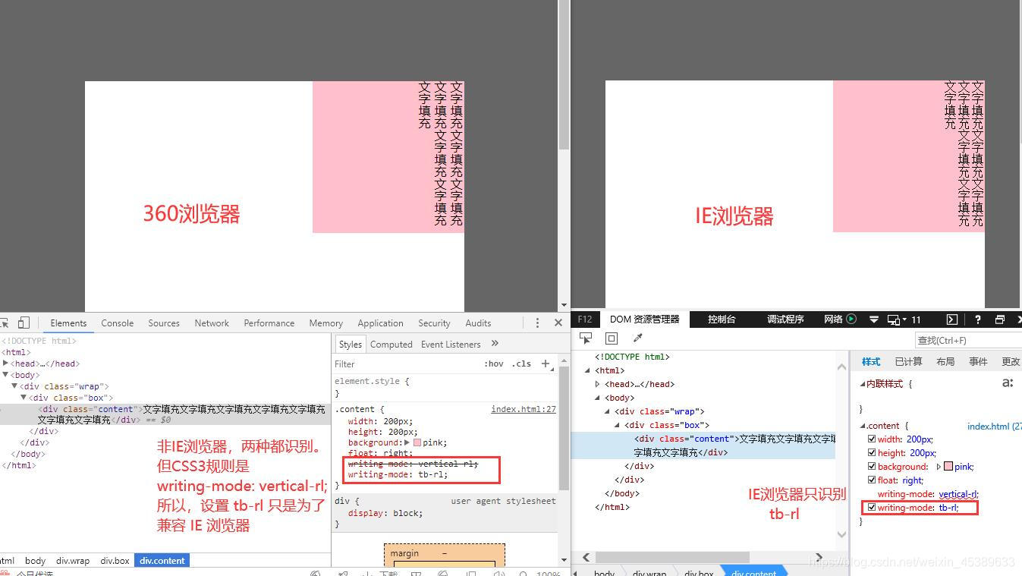Focus the Filter field in Chrome Styles
The height and width of the screenshot is (576, 1022).
click(406, 364)
